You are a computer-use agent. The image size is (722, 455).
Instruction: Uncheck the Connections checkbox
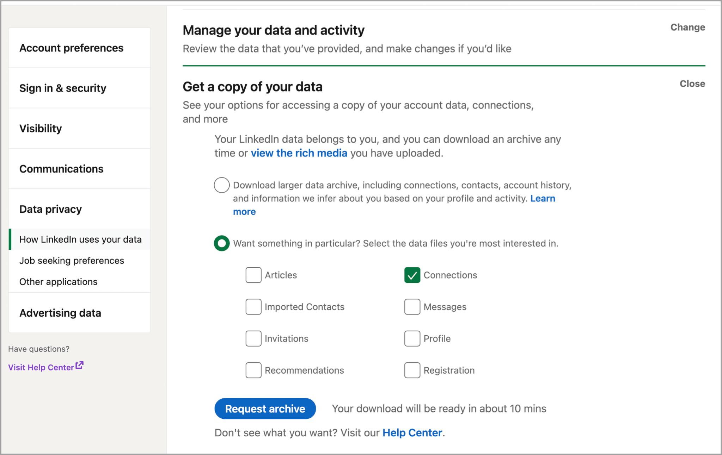click(x=412, y=275)
